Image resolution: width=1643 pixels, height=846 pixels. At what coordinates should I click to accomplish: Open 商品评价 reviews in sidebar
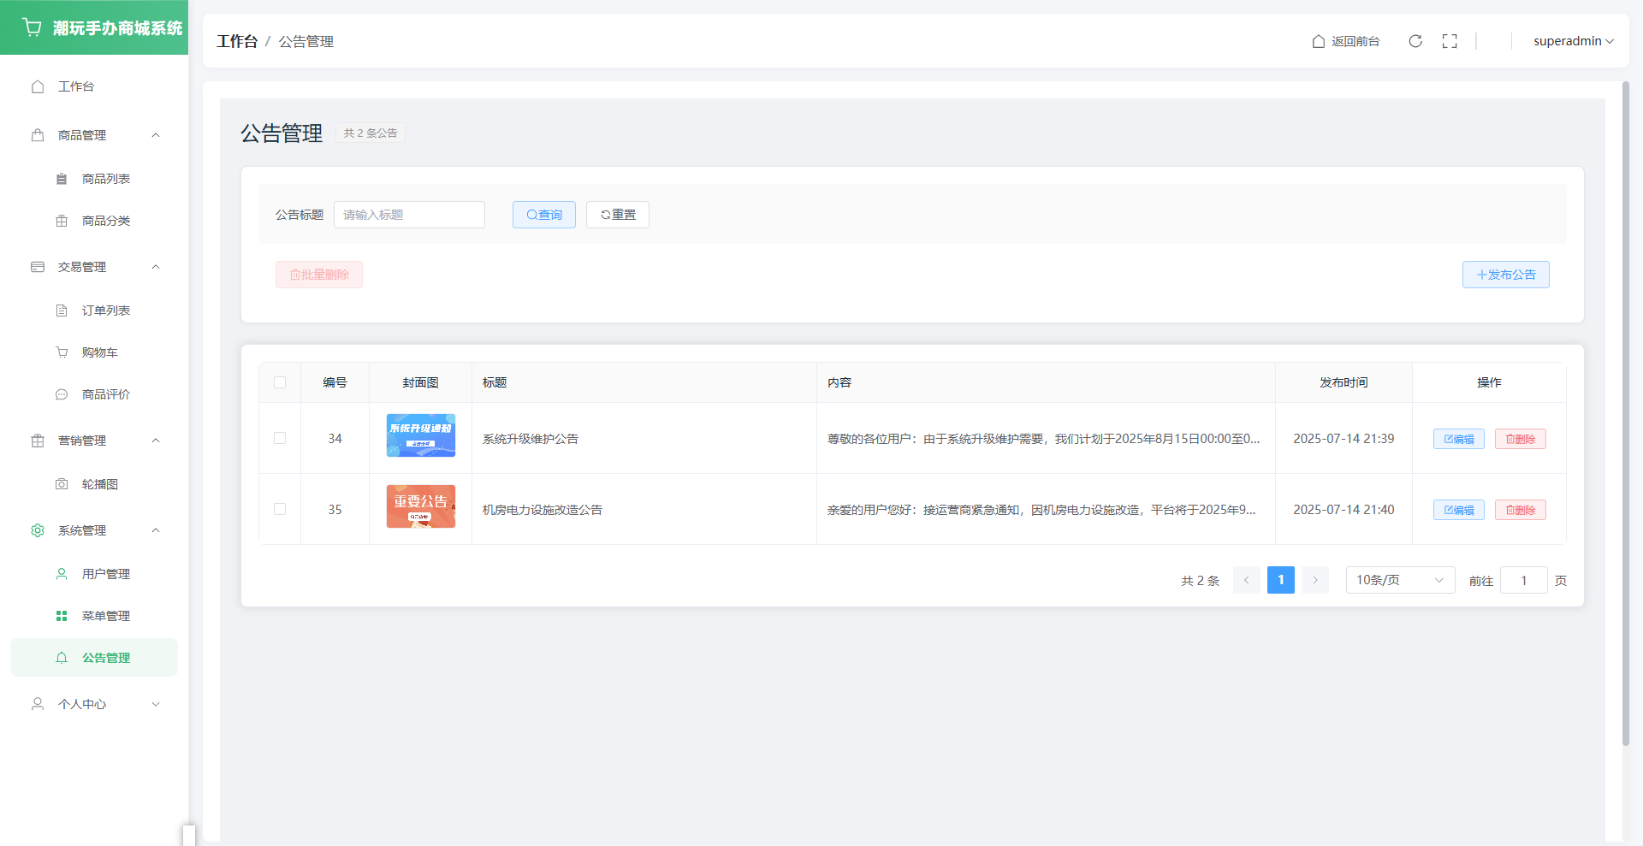105,394
